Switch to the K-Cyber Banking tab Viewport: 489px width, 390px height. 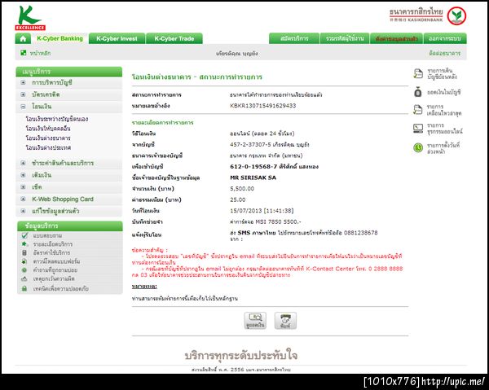(59, 38)
